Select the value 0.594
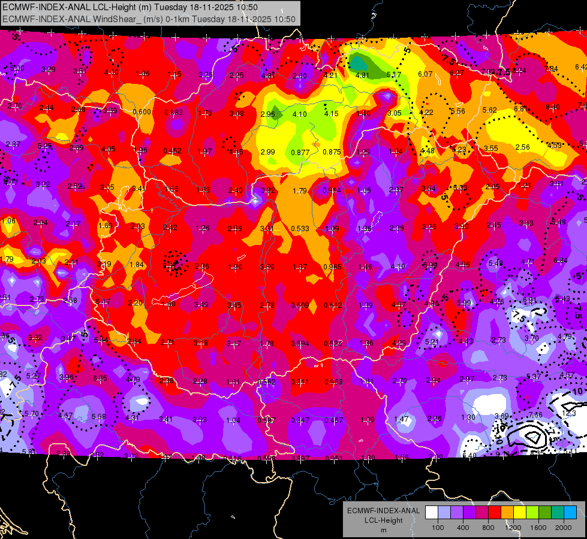Screen dimensions: 587x539 300,343
